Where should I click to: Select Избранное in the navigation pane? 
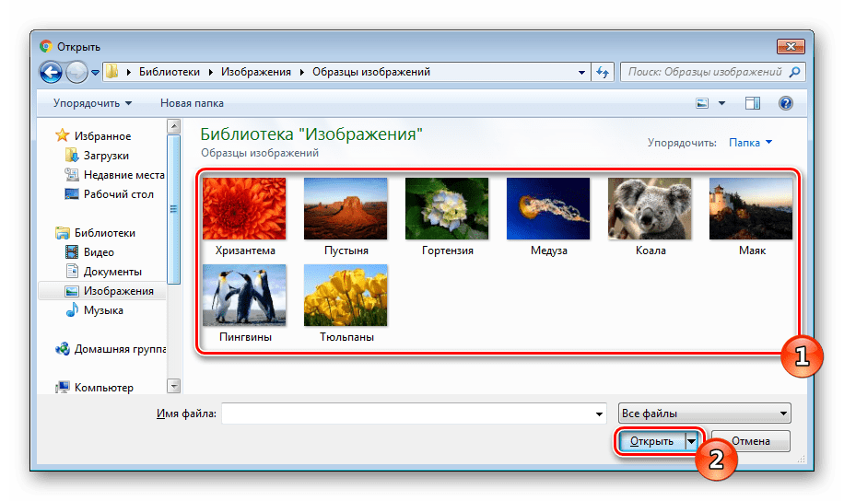(102, 136)
